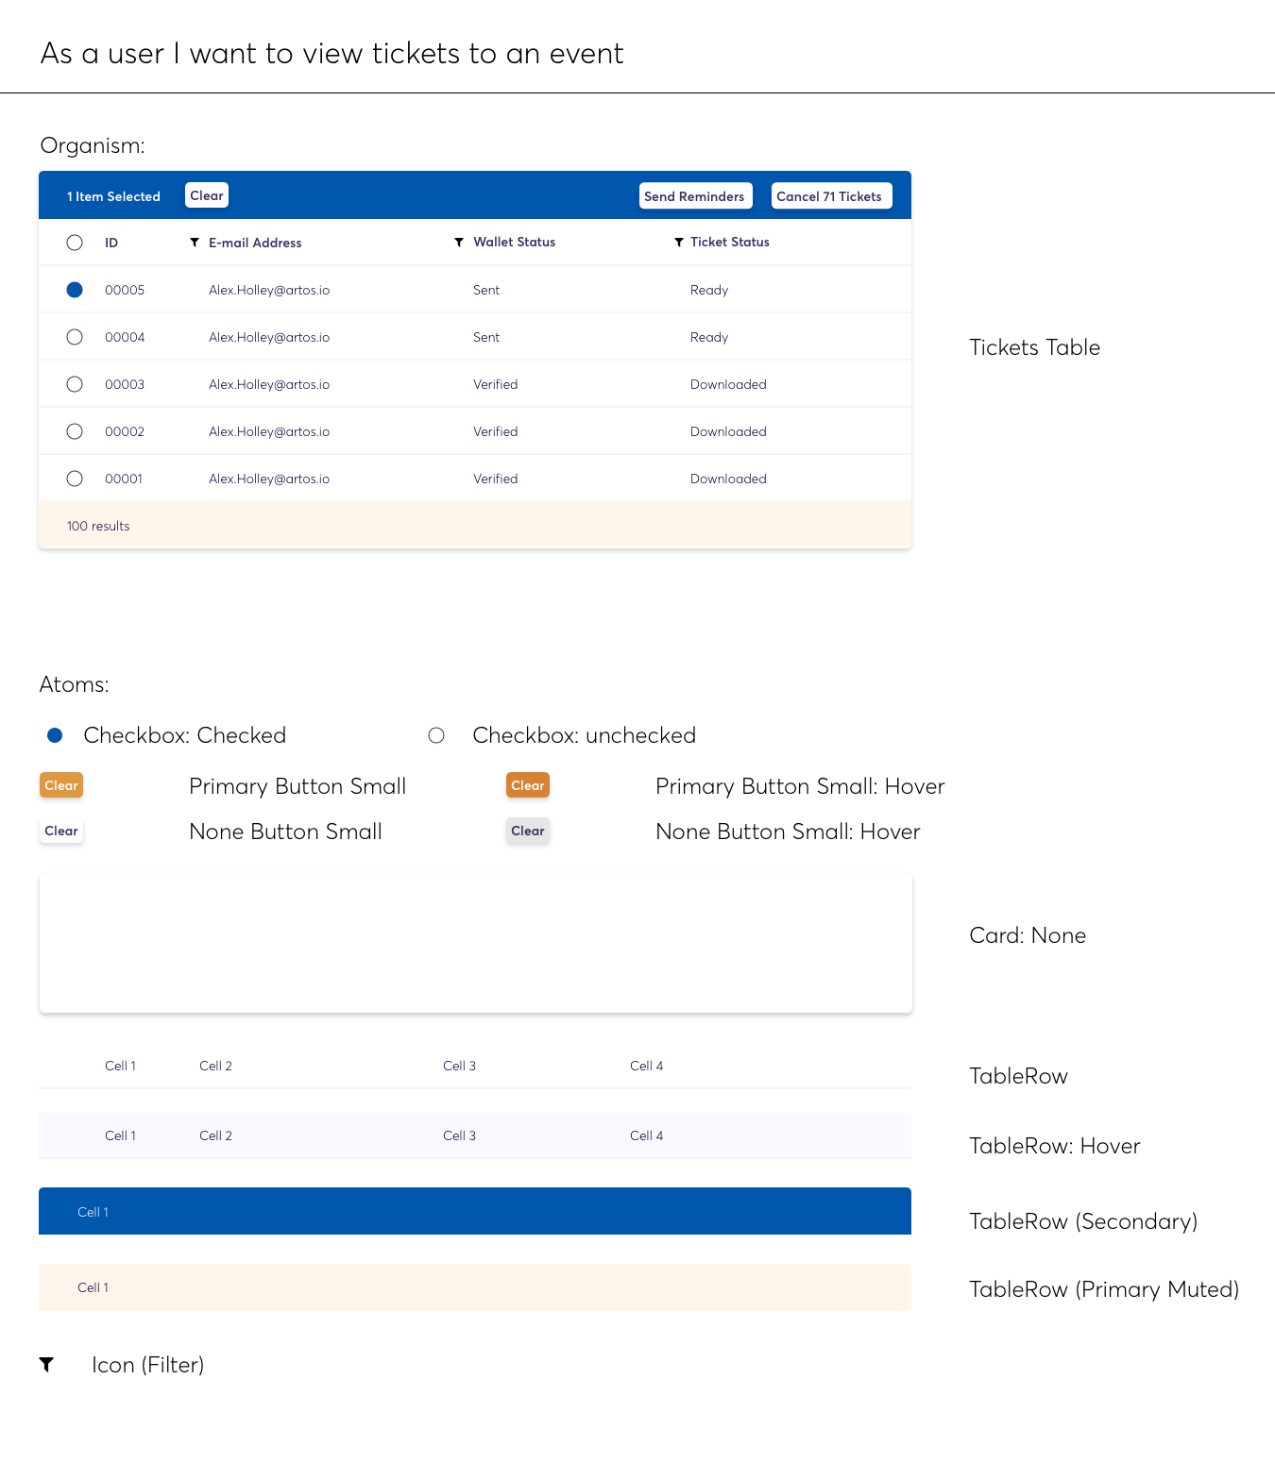Click the ID column header
Viewport: 1275px width, 1463px height.
111,243
